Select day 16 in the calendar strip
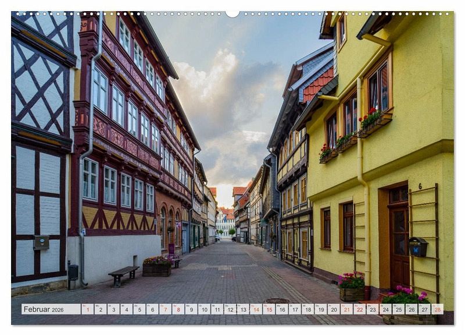The width and height of the screenshot is (465, 336). tap(282, 309)
